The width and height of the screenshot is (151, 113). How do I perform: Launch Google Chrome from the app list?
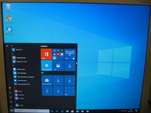[19, 58]
